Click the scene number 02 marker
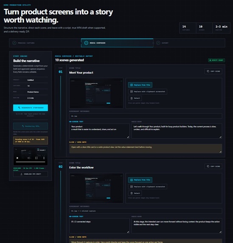 [x=61, y=167]
